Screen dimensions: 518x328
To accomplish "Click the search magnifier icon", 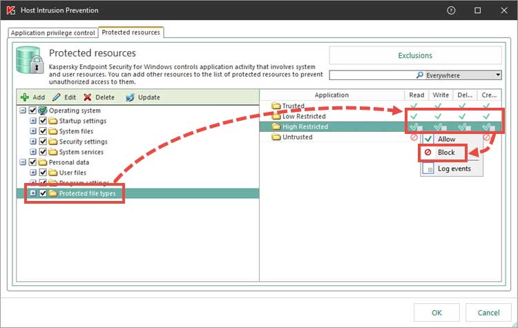I will pyautogui.click(x=419, y=75).
